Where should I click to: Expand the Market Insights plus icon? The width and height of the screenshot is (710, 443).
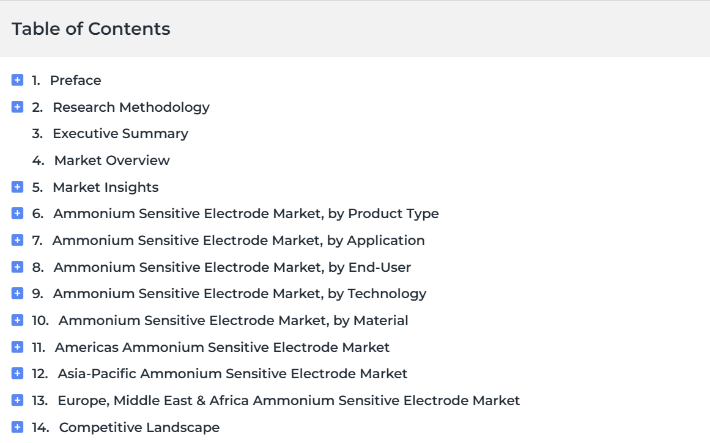click(x=17, y=187)
